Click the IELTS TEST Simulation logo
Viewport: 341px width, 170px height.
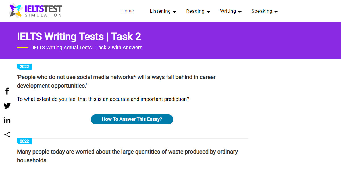35,11
